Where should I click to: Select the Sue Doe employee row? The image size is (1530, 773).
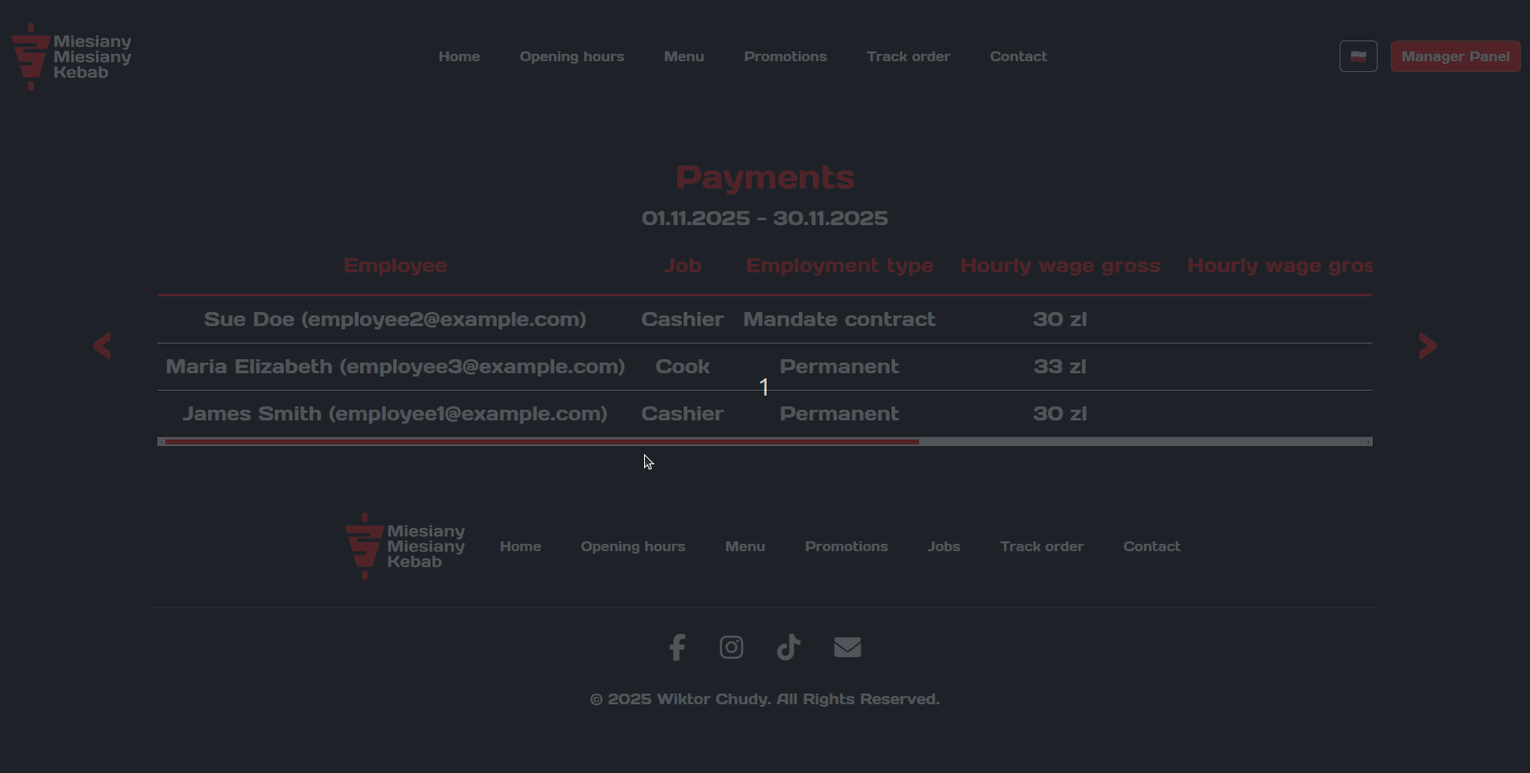tap(395, 319)
